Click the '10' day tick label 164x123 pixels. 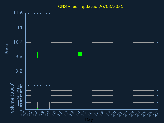tap(54, 114)
